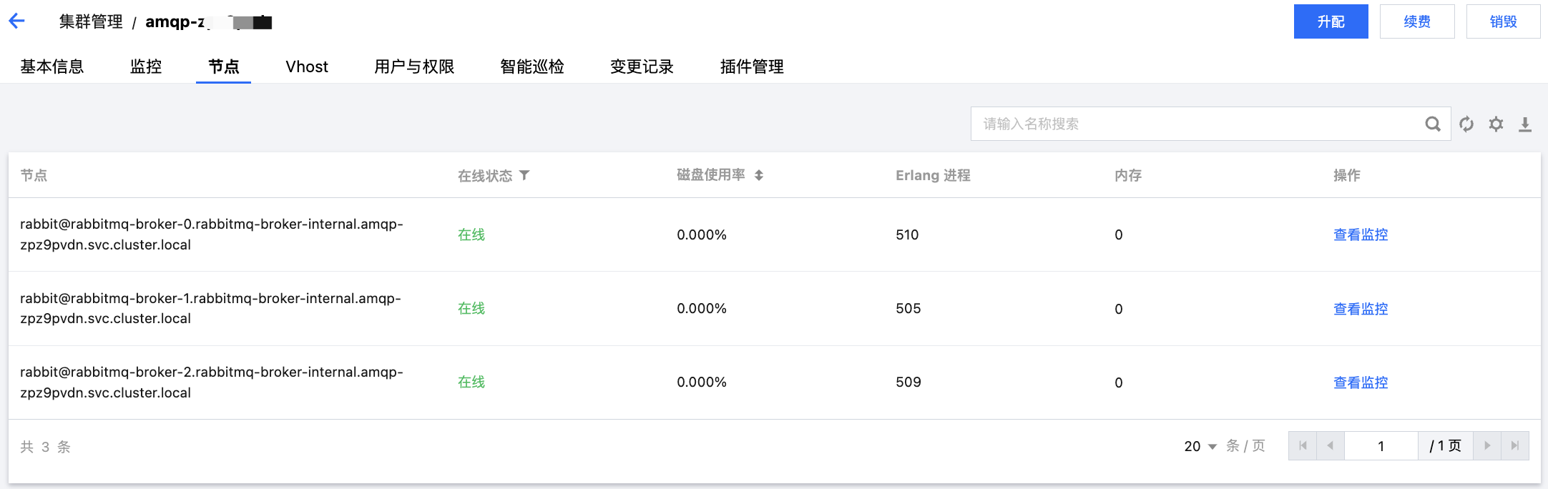This screenshot has width=1548, height=489.
Task: Go to the previous page arrow
Action: pyautogui.click(x=1331, y=445)
